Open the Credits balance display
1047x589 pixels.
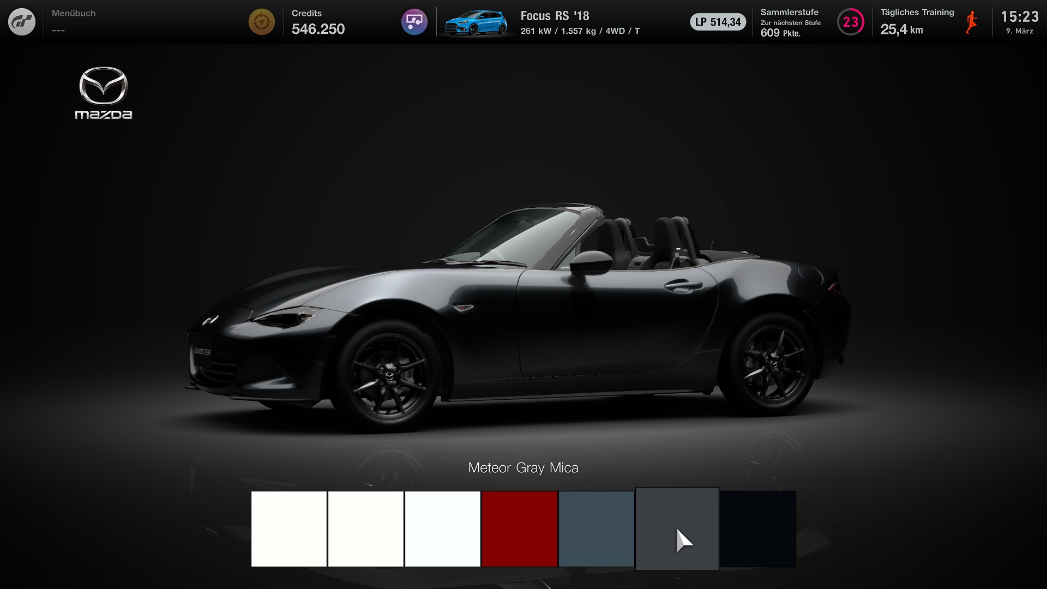point(318,22)
